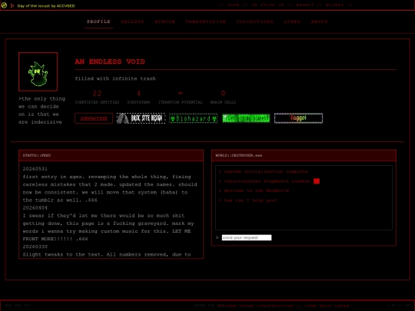Screen dimensions: 415x311
Task: Click WHO ARE YOU in the footer
Action: 18,306
